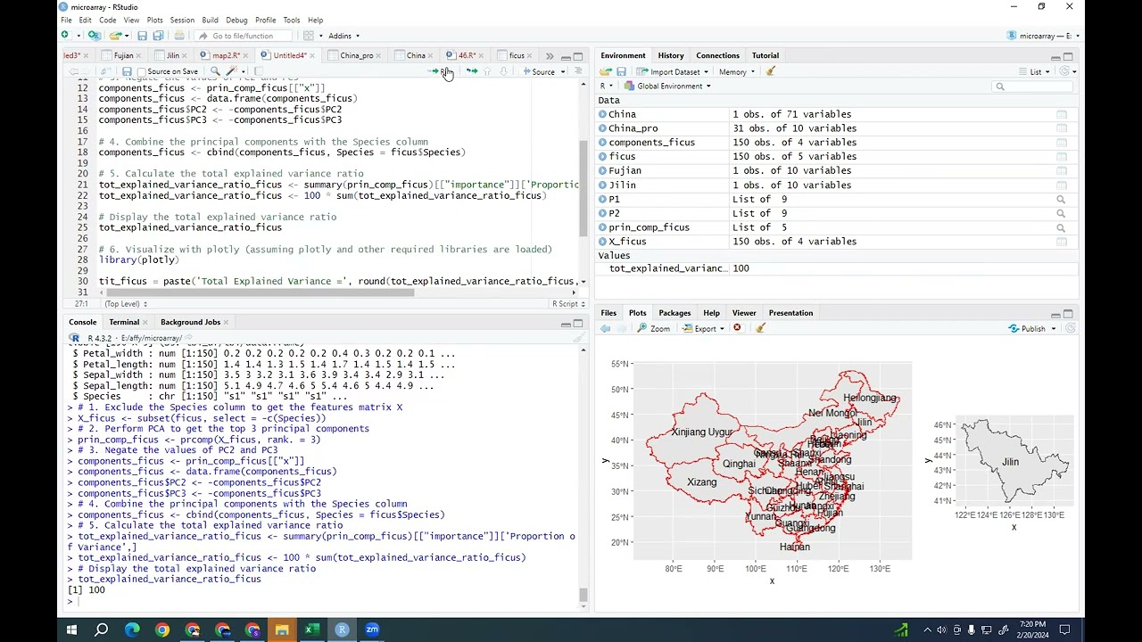
Task: Zoom the plot in a new window
Action: pyautogui.click(x=654, y=328)
